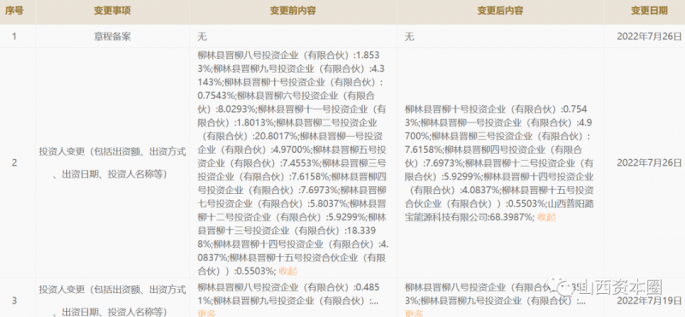The width and height of the screenshot is (685, 317).
Task: Click 无 in row 1 变更后内容 column
Action: (x=409, y=37)
